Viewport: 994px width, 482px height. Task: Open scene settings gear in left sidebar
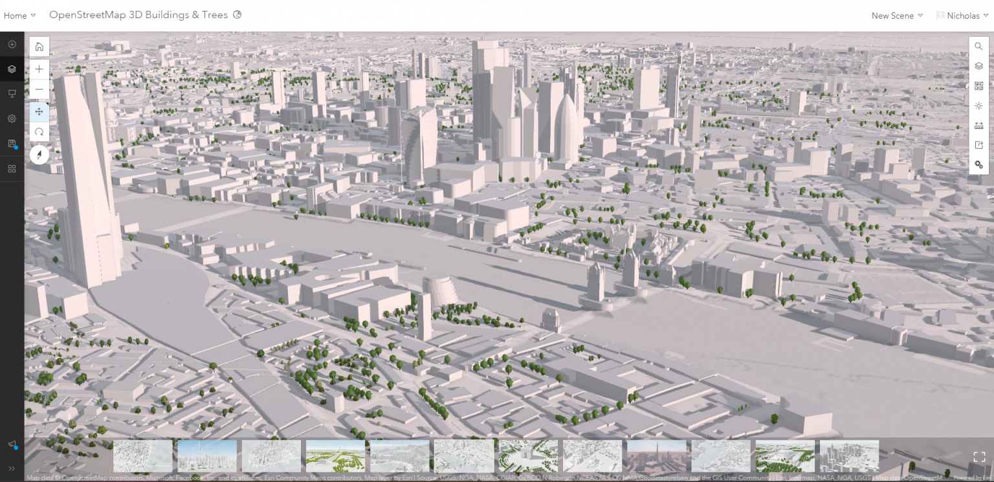(12, 119)
